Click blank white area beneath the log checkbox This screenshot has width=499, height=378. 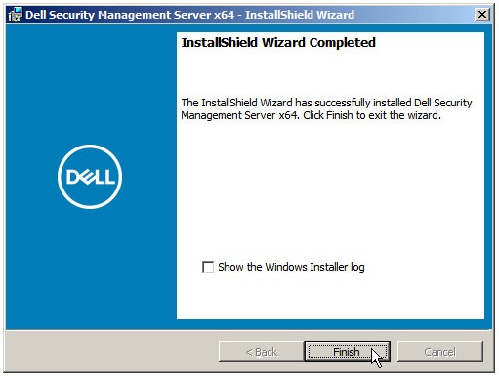pyautogui.click(x=330, y=296)
